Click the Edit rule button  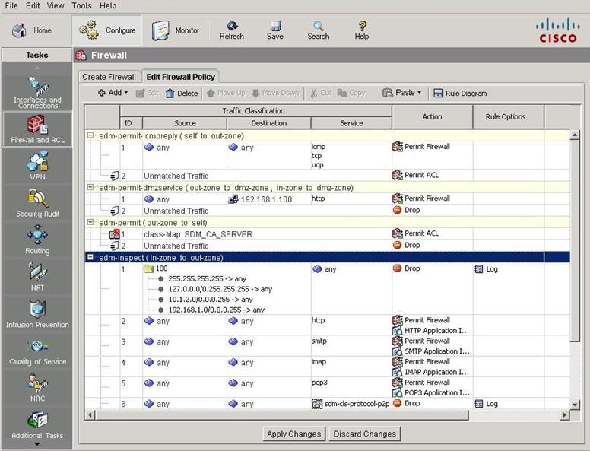click(x=147, y=93)
